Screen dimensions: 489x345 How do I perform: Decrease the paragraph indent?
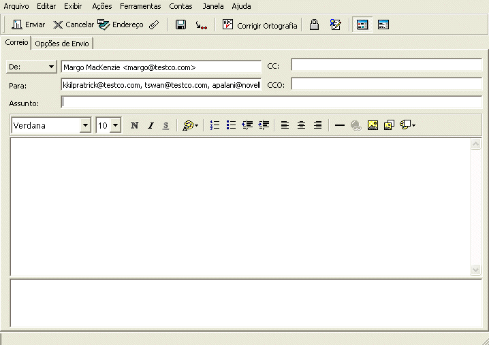(x=247, y=125)
